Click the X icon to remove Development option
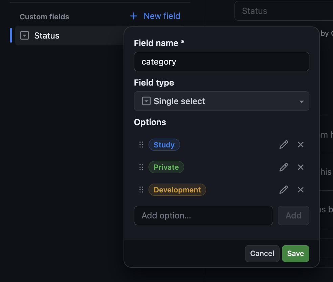 (301, 190)
